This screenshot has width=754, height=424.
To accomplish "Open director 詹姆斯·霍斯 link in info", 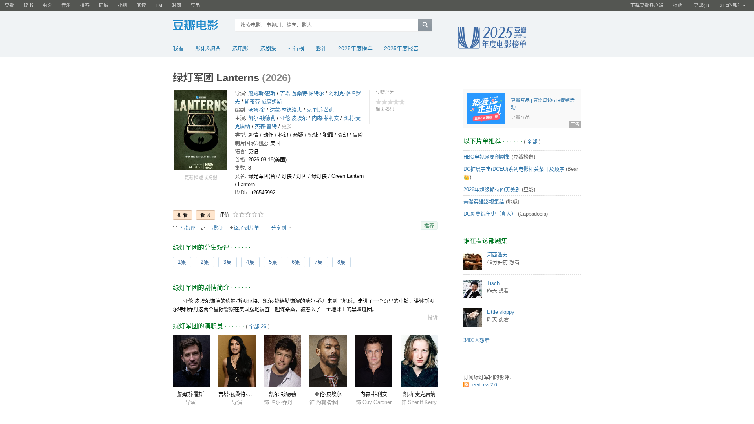I will [x=262, y=93].
